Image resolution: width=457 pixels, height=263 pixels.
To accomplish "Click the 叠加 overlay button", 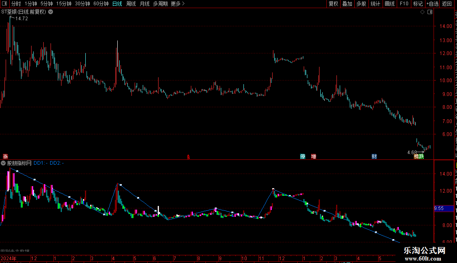I will [347, 4].
